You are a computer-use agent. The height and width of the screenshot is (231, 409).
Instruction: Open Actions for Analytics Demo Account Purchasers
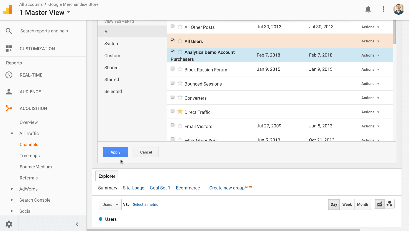370,55
